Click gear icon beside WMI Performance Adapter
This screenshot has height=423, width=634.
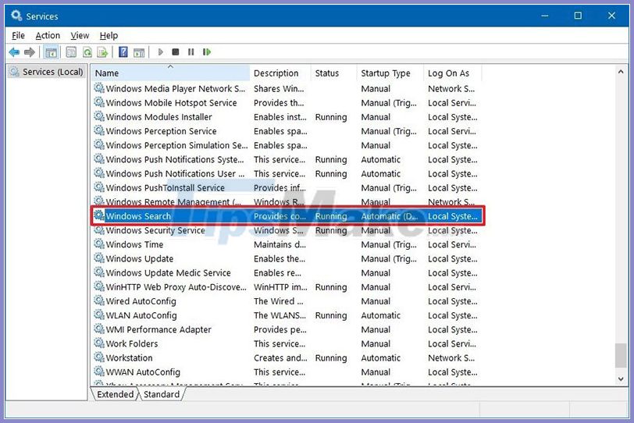99,329
